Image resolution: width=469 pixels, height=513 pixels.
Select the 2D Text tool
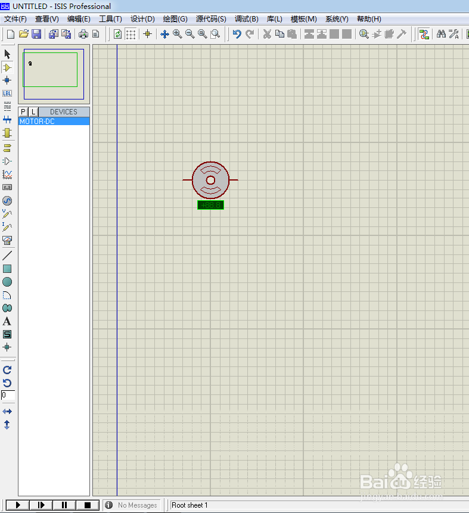pos(7,322)
